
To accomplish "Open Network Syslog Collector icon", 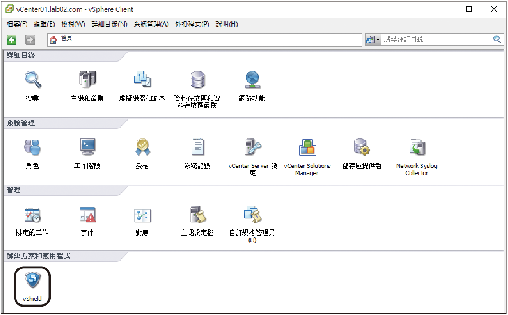I will pyautogui.click(x=417, y=147).
